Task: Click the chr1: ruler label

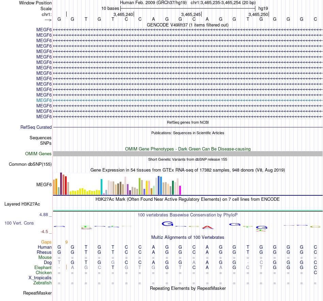Action: 47,14
